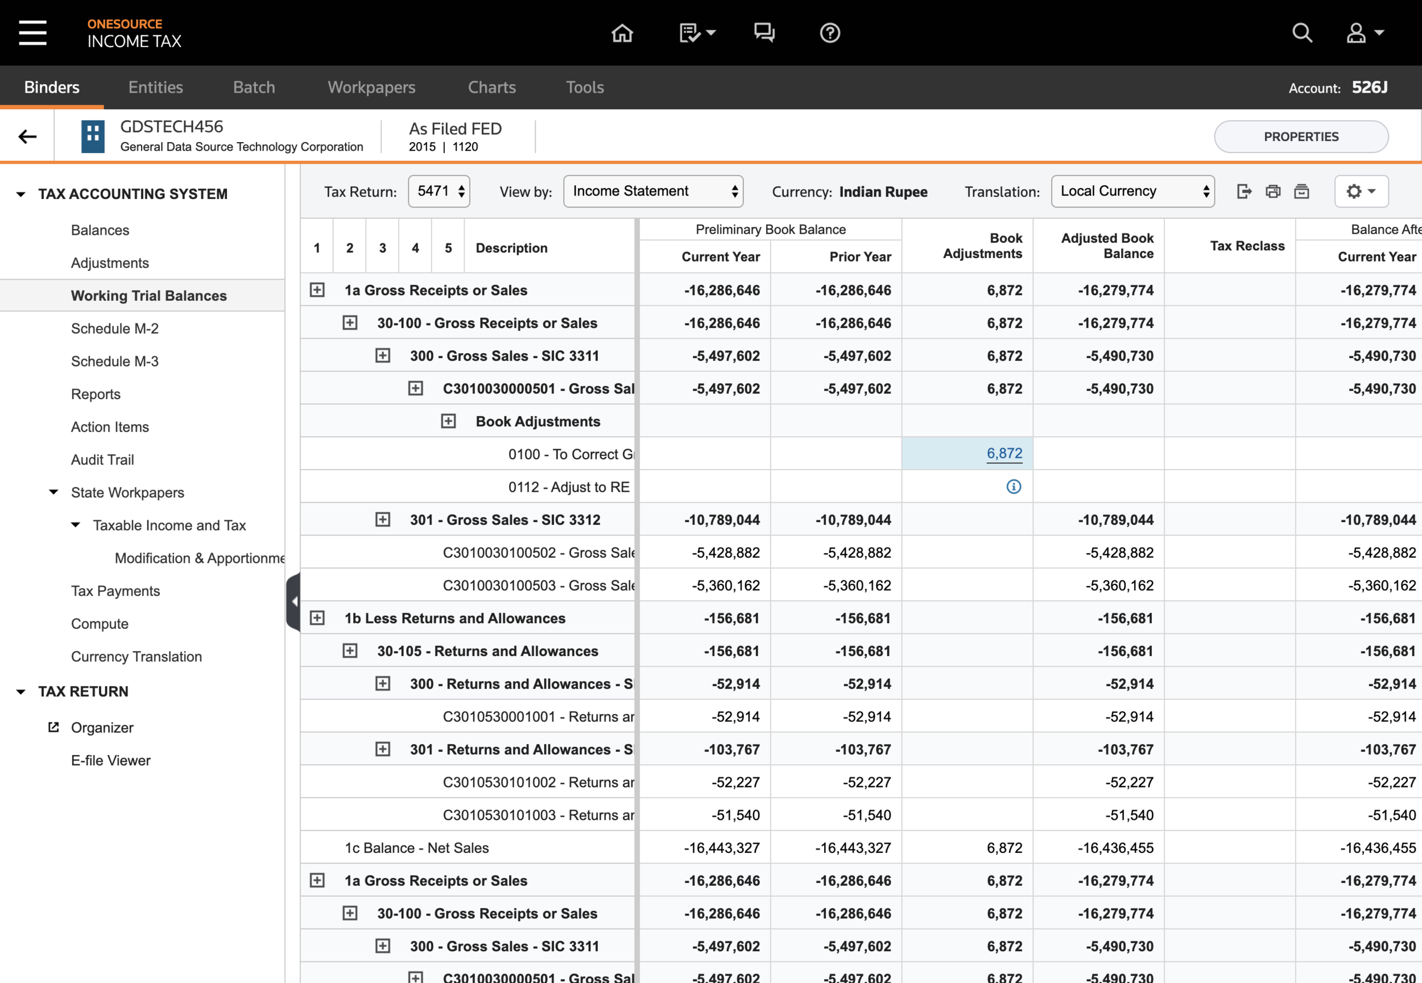The height and width of the screenshot is (983, 1422).
Task: Go to the Home icon
Action: coord(622,32)
